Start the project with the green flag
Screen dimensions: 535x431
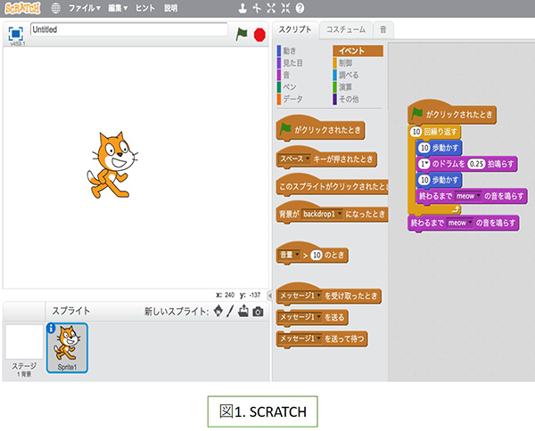(x=242, y=34)
